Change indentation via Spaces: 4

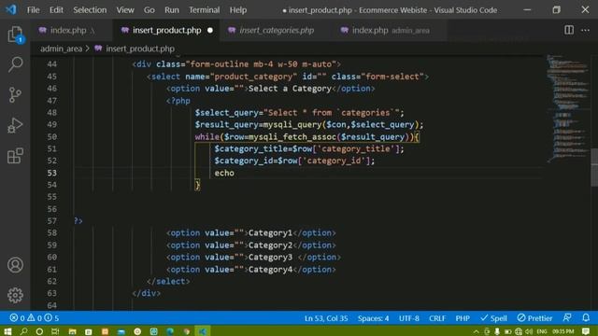point(373,318)
